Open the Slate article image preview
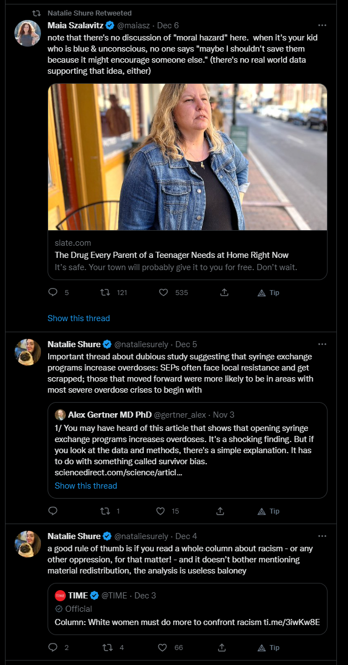Viewport: 348px width, 665px height. click(x=188, y=157)
